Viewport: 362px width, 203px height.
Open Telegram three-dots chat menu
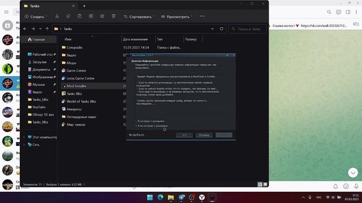pyautogui.click(x=356, y=12)
